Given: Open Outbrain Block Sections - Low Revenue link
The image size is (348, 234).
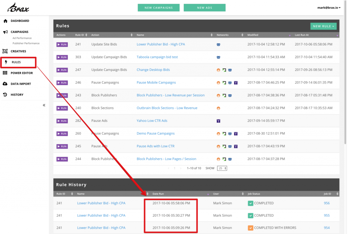Looking at the screenshot, I should (167, 108).
